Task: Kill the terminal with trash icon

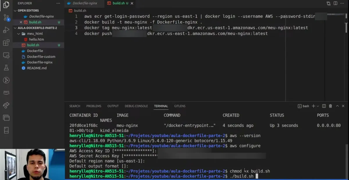Action: click(330, 106)
